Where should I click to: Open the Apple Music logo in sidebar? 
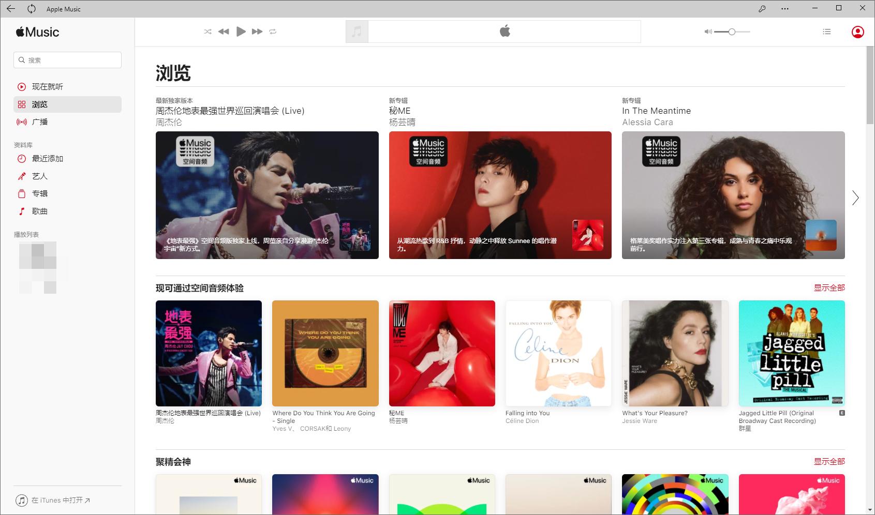(37, 32)
